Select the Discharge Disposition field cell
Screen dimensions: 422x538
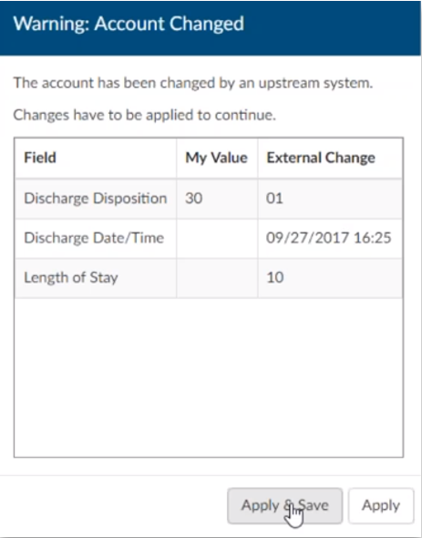pyautogui.click(x=96, y=198)
